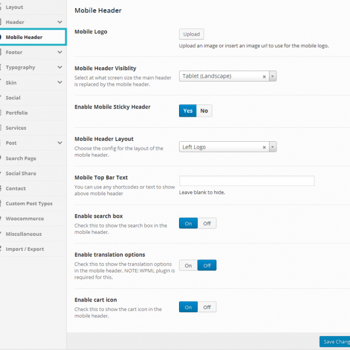Image resolution: width=350 pixels, height=350 pixels.
Task: Click the Mobile Top Bar Text field
Action: coord(246,181)
